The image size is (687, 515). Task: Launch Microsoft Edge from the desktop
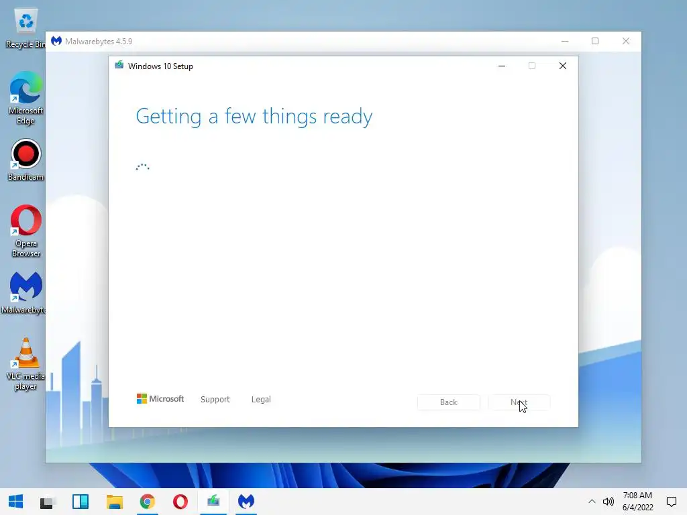[25, 98]
